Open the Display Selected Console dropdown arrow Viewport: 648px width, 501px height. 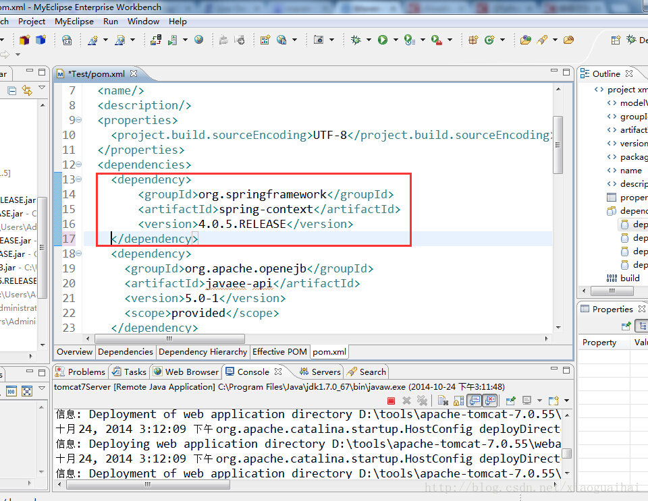[539, 401]
